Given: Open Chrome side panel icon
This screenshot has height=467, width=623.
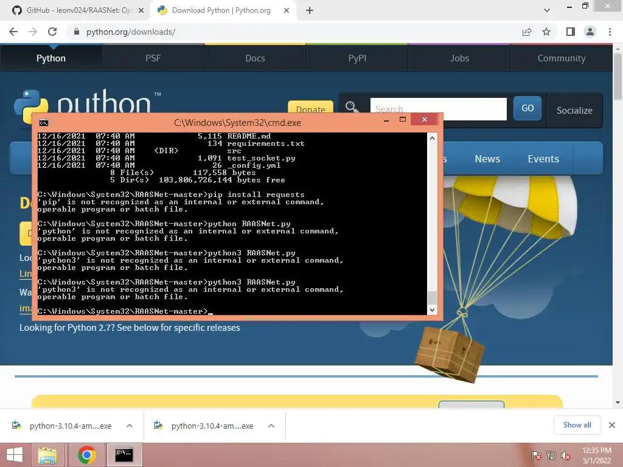Looking at the screenshot, I should (571, 32).
